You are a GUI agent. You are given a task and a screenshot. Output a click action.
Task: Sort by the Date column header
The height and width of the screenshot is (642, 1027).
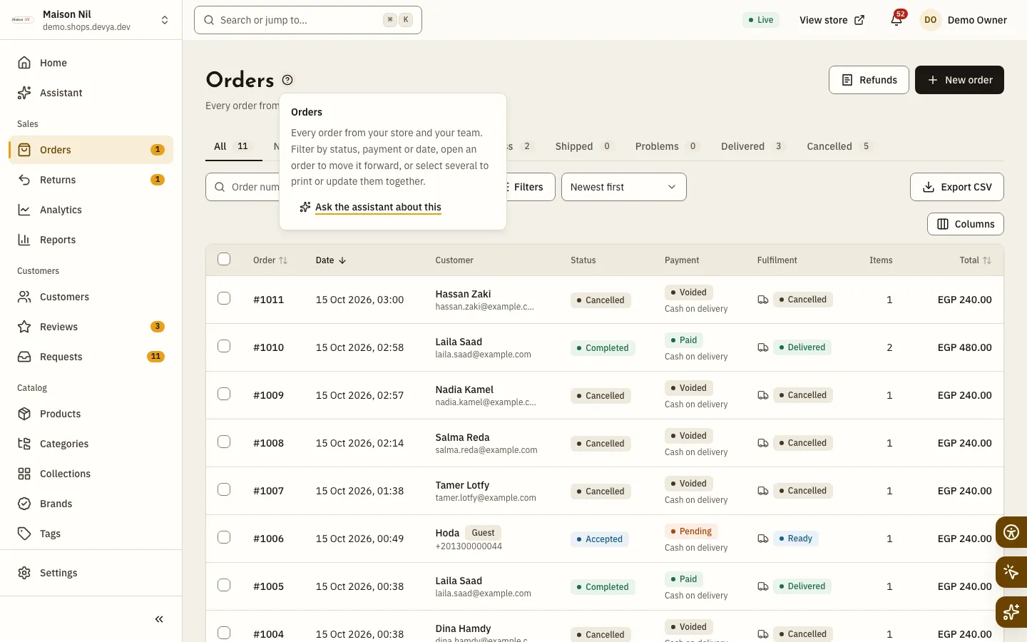[x=331, y=260]
